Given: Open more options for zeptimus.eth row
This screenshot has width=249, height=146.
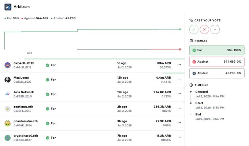Looking at the screenshot, I should point(179,108).
